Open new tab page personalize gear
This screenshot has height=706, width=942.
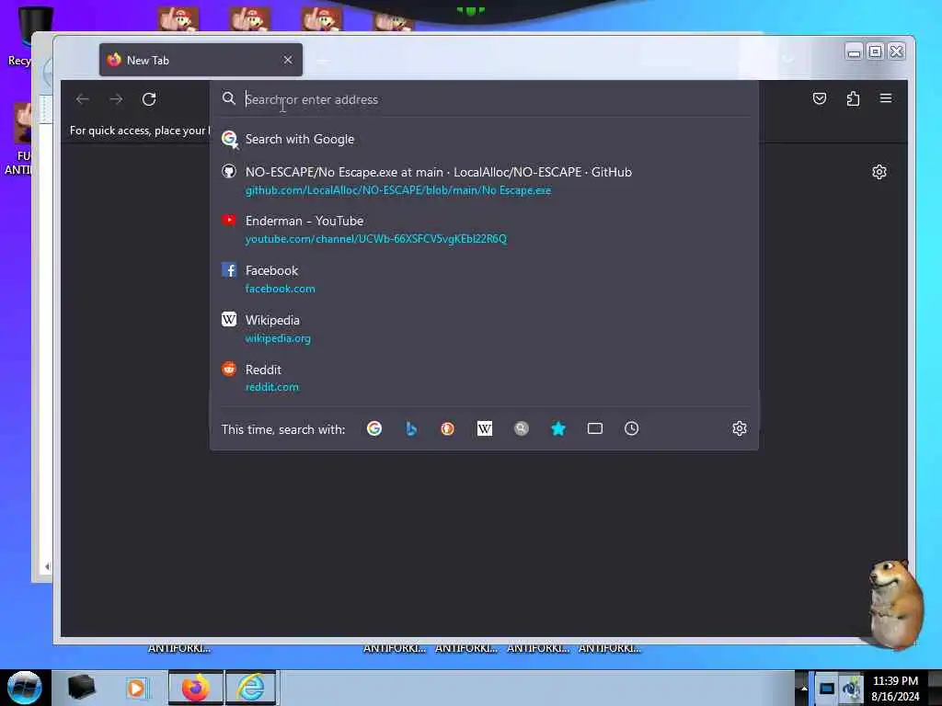point(879,172)
